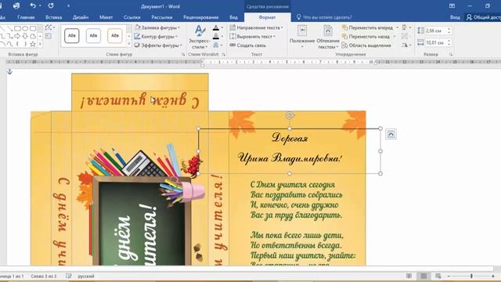Select the Oval shape in the shapes gallery
Viewport: 501px width, 282px height.
25,29
